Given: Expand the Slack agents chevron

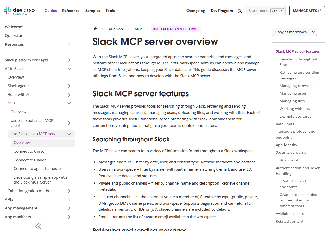Looking at the screenshot, I should click(69, 86).
